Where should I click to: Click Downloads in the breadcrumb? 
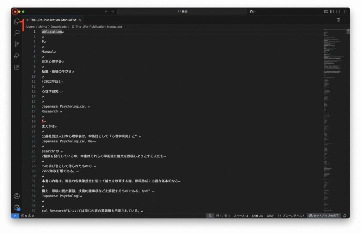(x=59, y=27)
